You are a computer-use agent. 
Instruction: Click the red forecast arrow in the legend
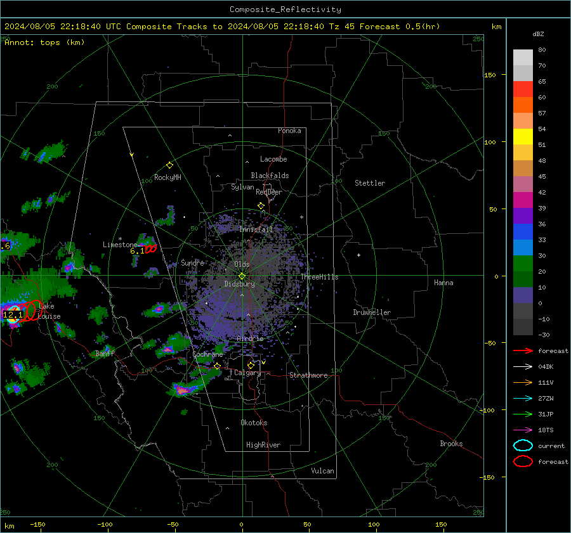[523, 350]
